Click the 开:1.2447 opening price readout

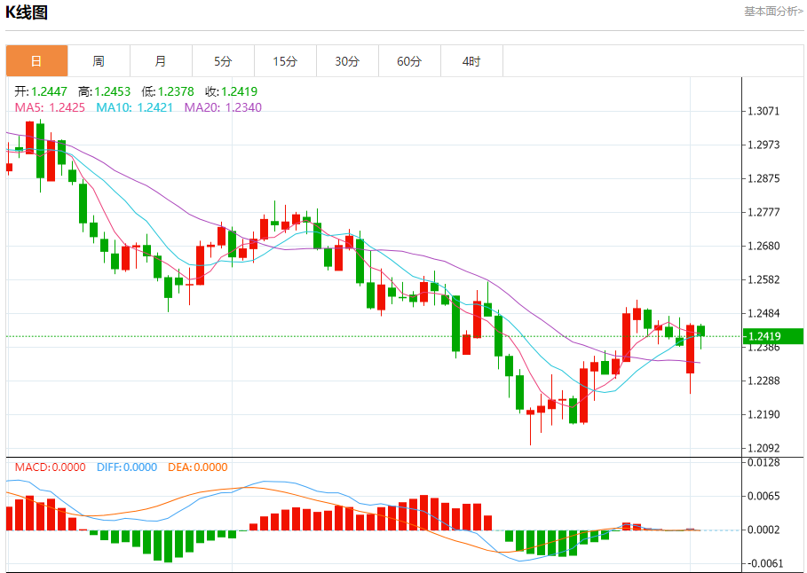click(41, 91)
